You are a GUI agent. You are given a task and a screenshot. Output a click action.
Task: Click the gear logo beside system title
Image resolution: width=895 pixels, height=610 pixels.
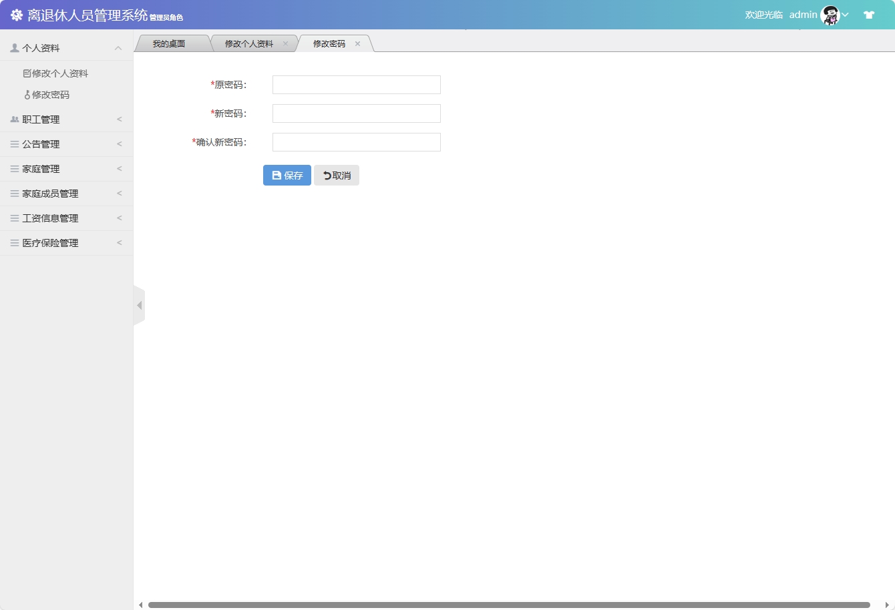(17, 15)
